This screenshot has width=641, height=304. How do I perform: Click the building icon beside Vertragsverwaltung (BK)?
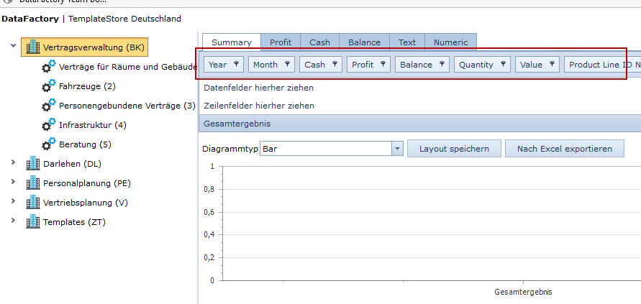(x=33, y=47)
